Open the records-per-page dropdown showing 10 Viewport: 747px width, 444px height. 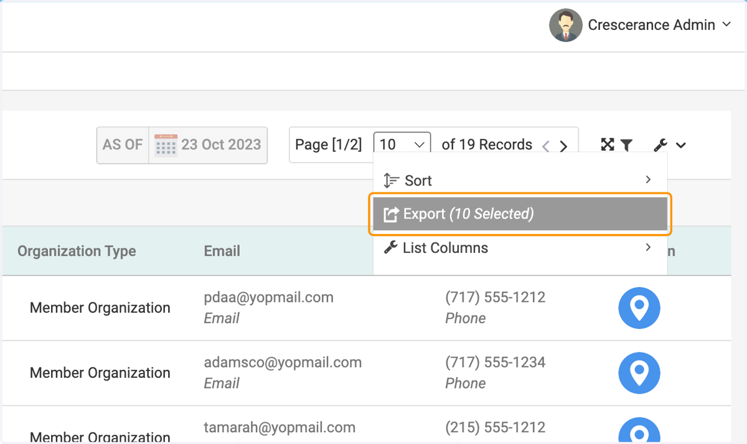(x=402, y=145)
